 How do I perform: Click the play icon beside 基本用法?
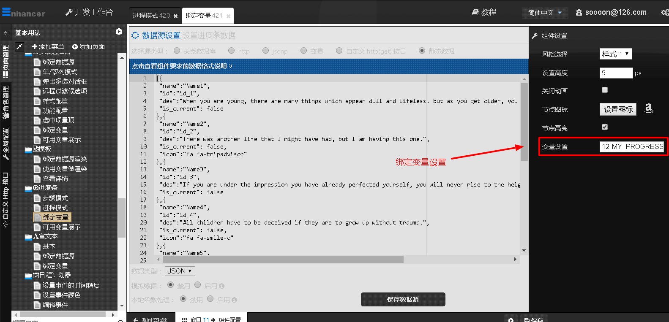coord(119,32)
